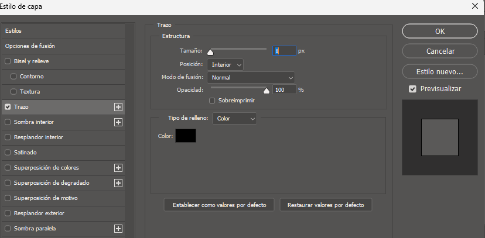Close the Estilo de capa dialog
This screenshot has height=238, width=485.
click(475, 6)
